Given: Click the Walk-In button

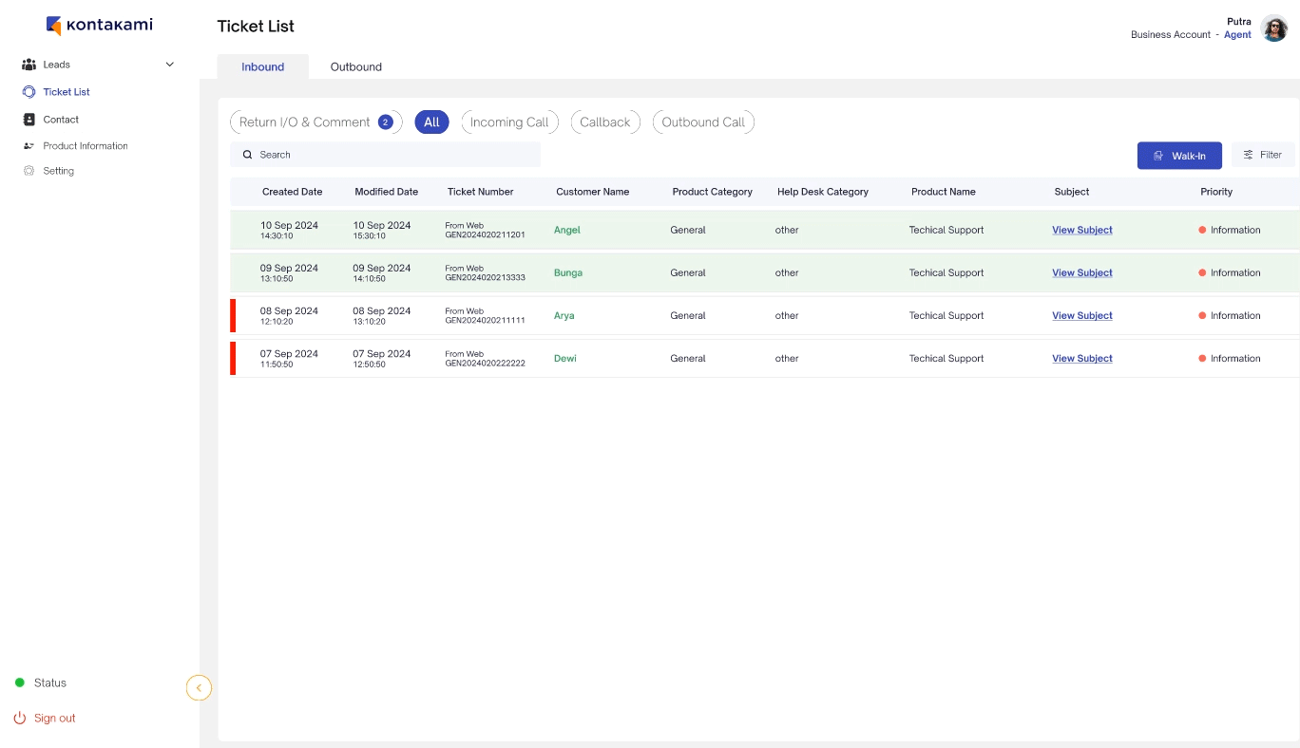Looking at the screenshot, I should pyautogui.click(x=1179, y=156).
